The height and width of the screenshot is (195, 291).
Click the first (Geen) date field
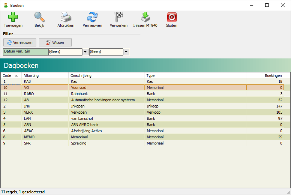[65, 52]
